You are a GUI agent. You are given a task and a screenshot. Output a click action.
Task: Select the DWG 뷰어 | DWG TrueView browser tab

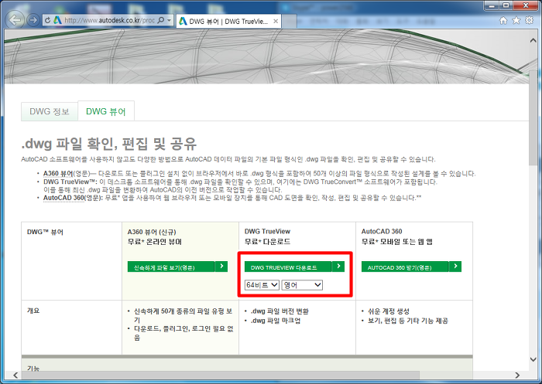pos(228,22)
